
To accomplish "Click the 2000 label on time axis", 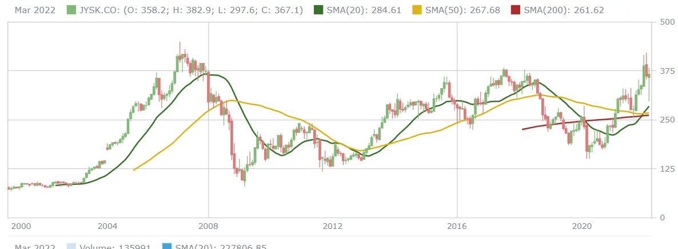I will click(21, 226).
